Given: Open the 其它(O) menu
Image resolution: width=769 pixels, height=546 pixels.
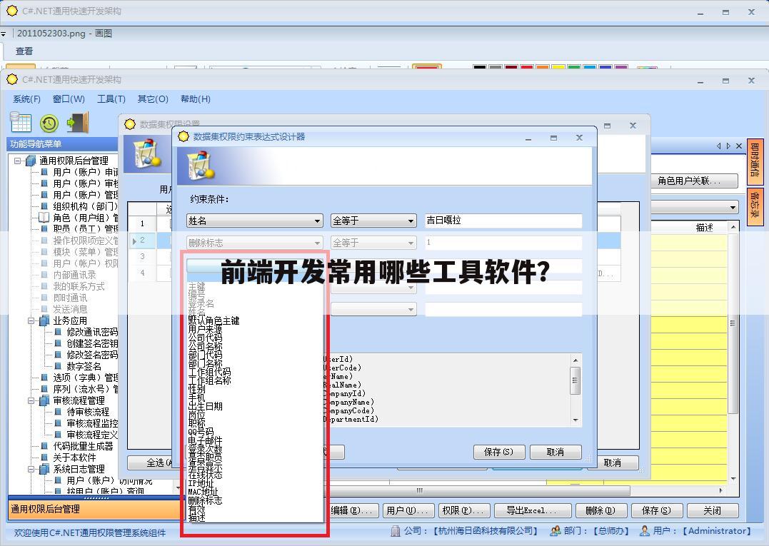Looking at the screenshot, I should (153, 99).
